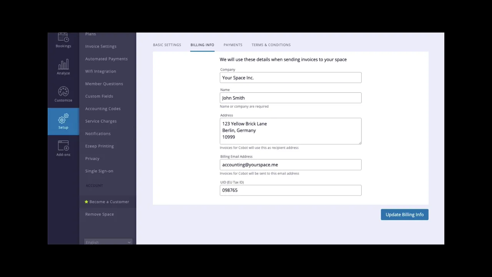
Task: Open the Analyze bar chart icon
Action: point(63,64)
